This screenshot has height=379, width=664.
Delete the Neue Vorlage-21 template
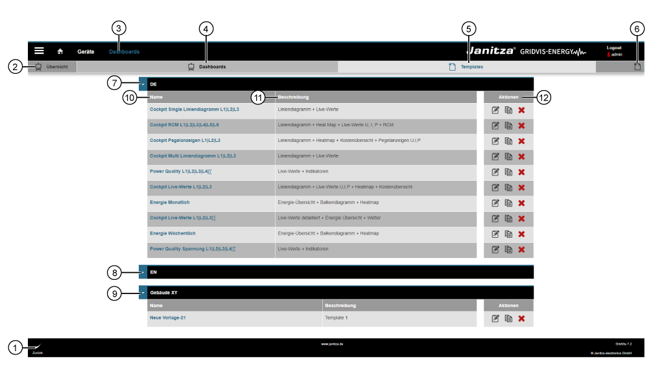click(x=521, y=318)
